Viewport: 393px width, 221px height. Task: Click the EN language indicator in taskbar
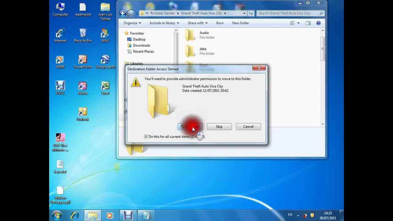coord(290,215)
